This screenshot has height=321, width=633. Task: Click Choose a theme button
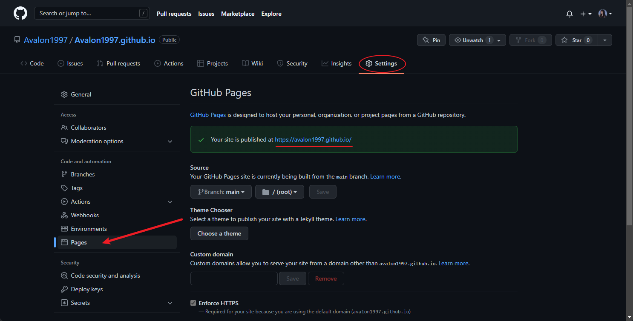pyautogui.click(x=219, y=233)
